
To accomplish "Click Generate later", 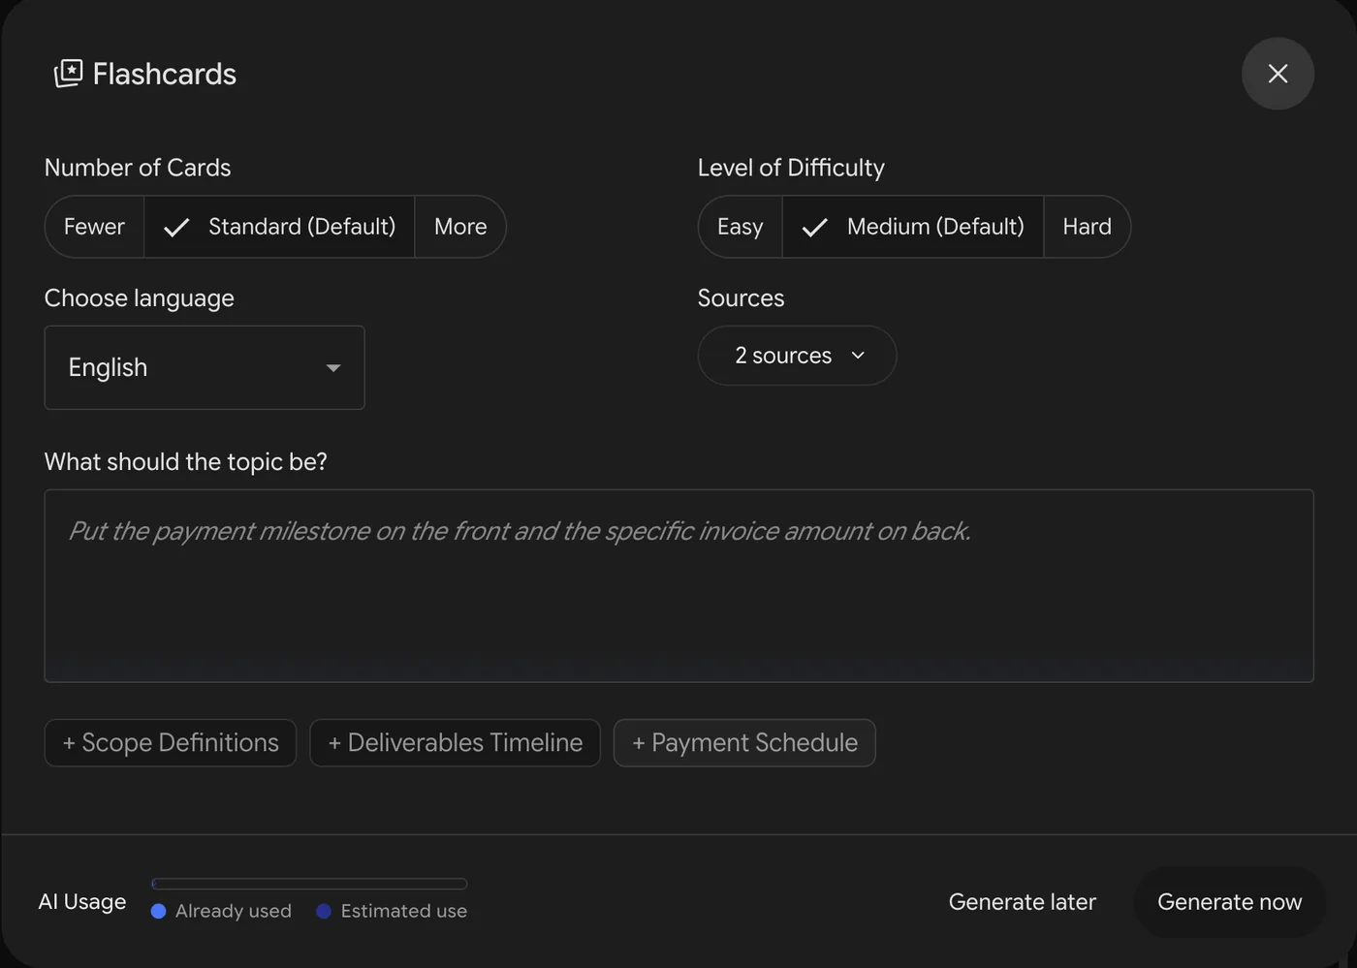I will 1022,902.
